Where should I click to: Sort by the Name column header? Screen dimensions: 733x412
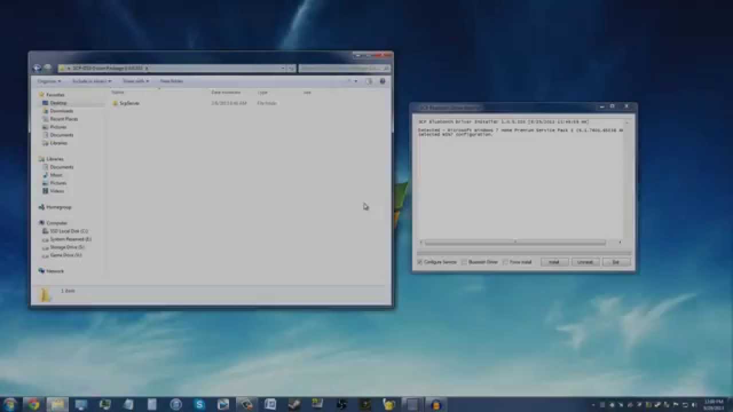117,92
